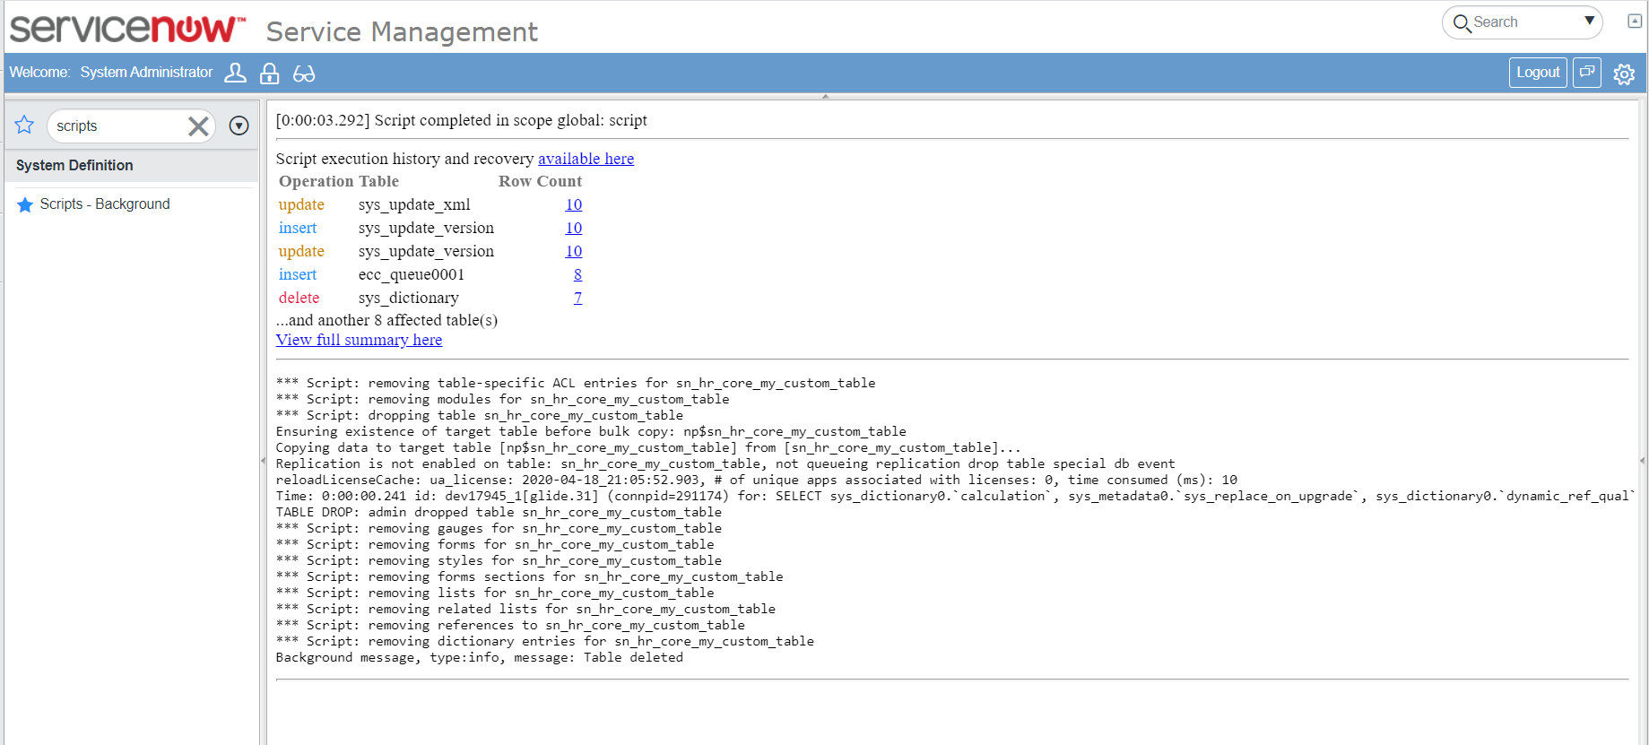This screenshot has height=745, width=1649.
Task: Expand the navigator options circle arrow
Action: pyautogui.click(x=239, y=126)
